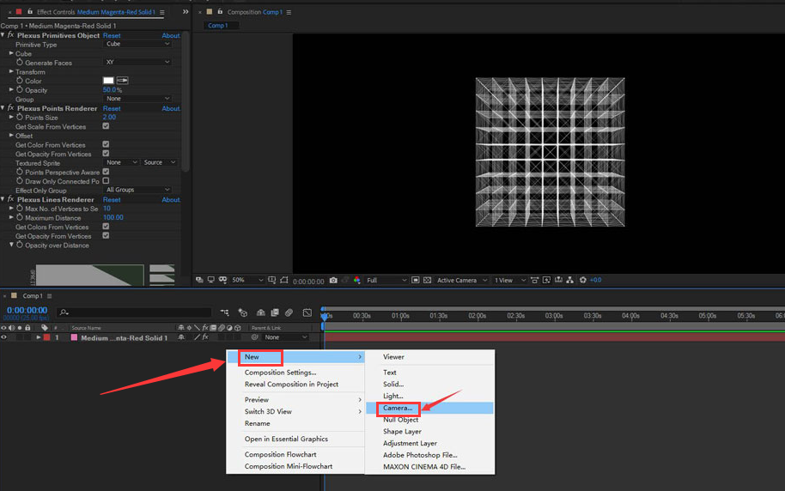This screenshot has height=491, width=785.
Task: Open the Primitive Type dropdown
Action: point(137,45)
